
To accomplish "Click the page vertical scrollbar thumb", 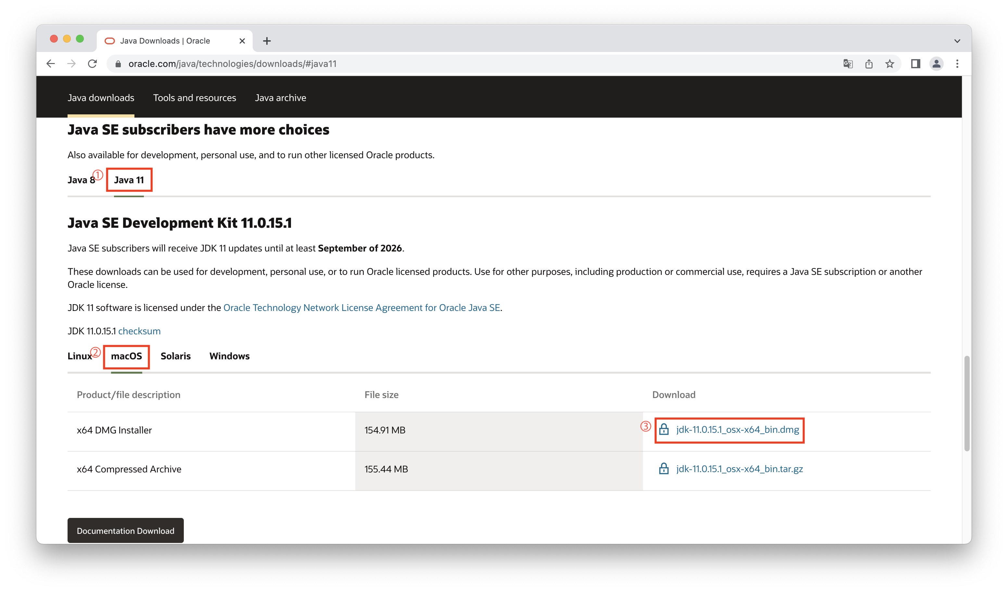I will 967,403.
